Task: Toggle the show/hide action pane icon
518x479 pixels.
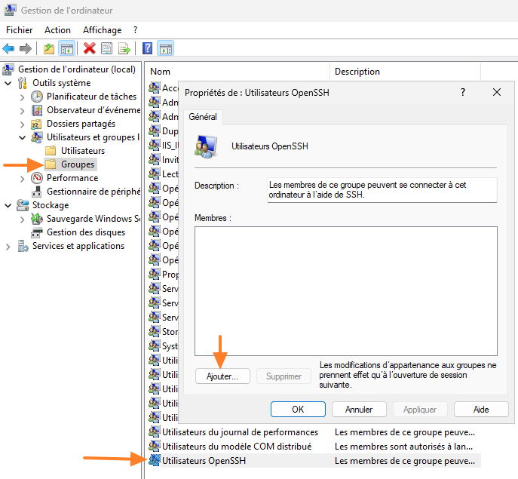Action: coord(165,48)
